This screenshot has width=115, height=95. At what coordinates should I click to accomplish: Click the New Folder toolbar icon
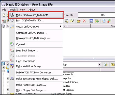coord(79,21)
